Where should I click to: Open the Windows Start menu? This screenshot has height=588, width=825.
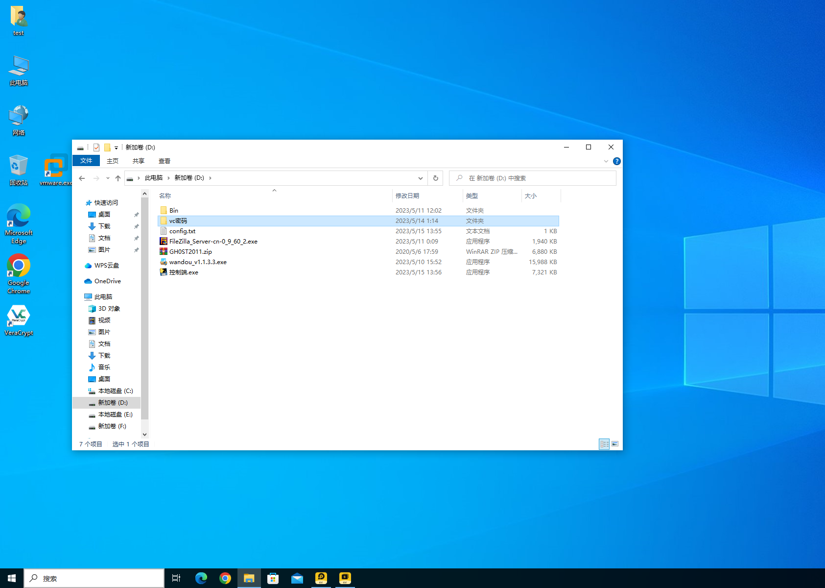click(x=12, y=578)
